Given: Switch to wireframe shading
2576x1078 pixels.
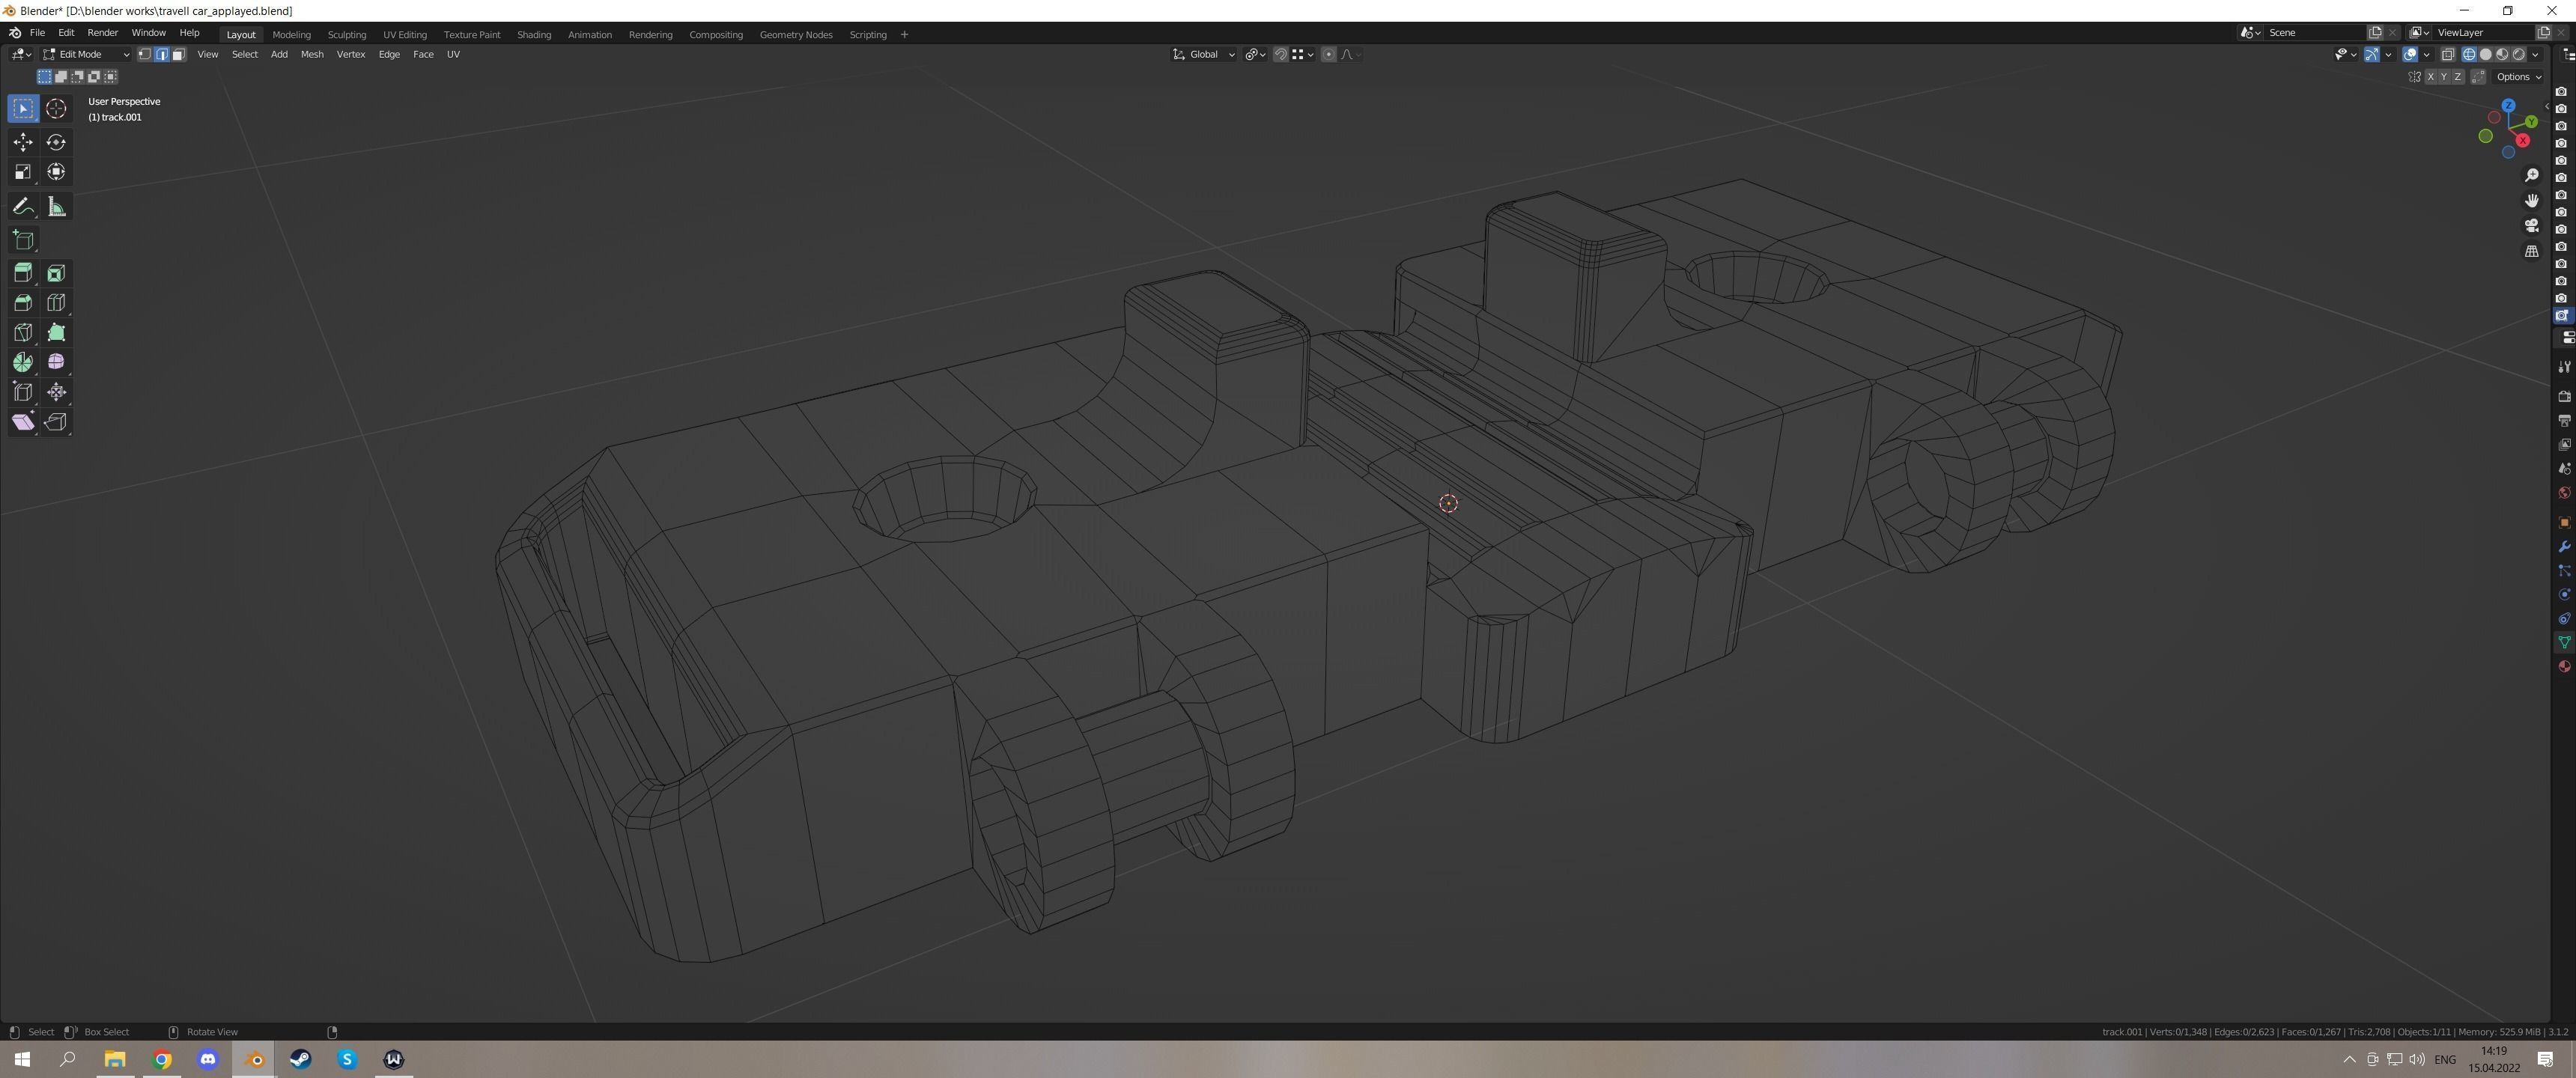Looking at the screenshot, I should click(x=2469, y=54).
